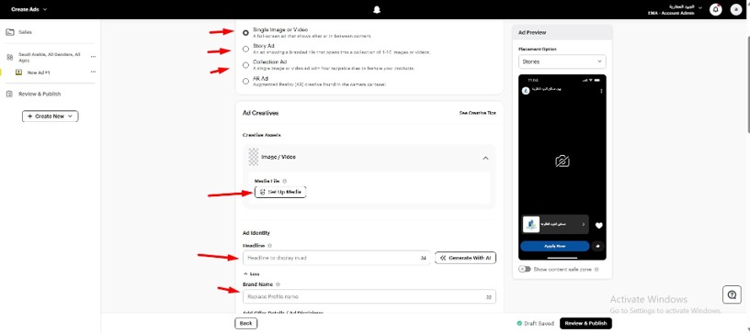Click the Draft Saved status text

(x=539, y=323)
